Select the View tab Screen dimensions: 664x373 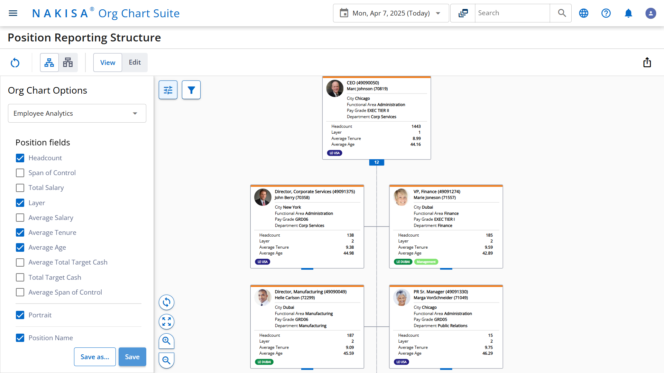click(x=107, y=63)
